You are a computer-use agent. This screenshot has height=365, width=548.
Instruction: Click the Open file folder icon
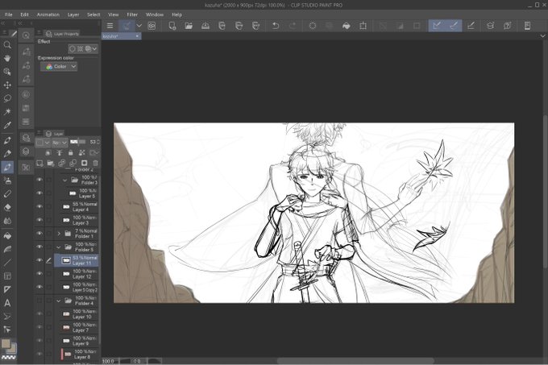click(x=189, y=26)
